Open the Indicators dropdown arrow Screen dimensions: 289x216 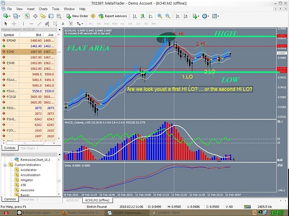point(198,16)
